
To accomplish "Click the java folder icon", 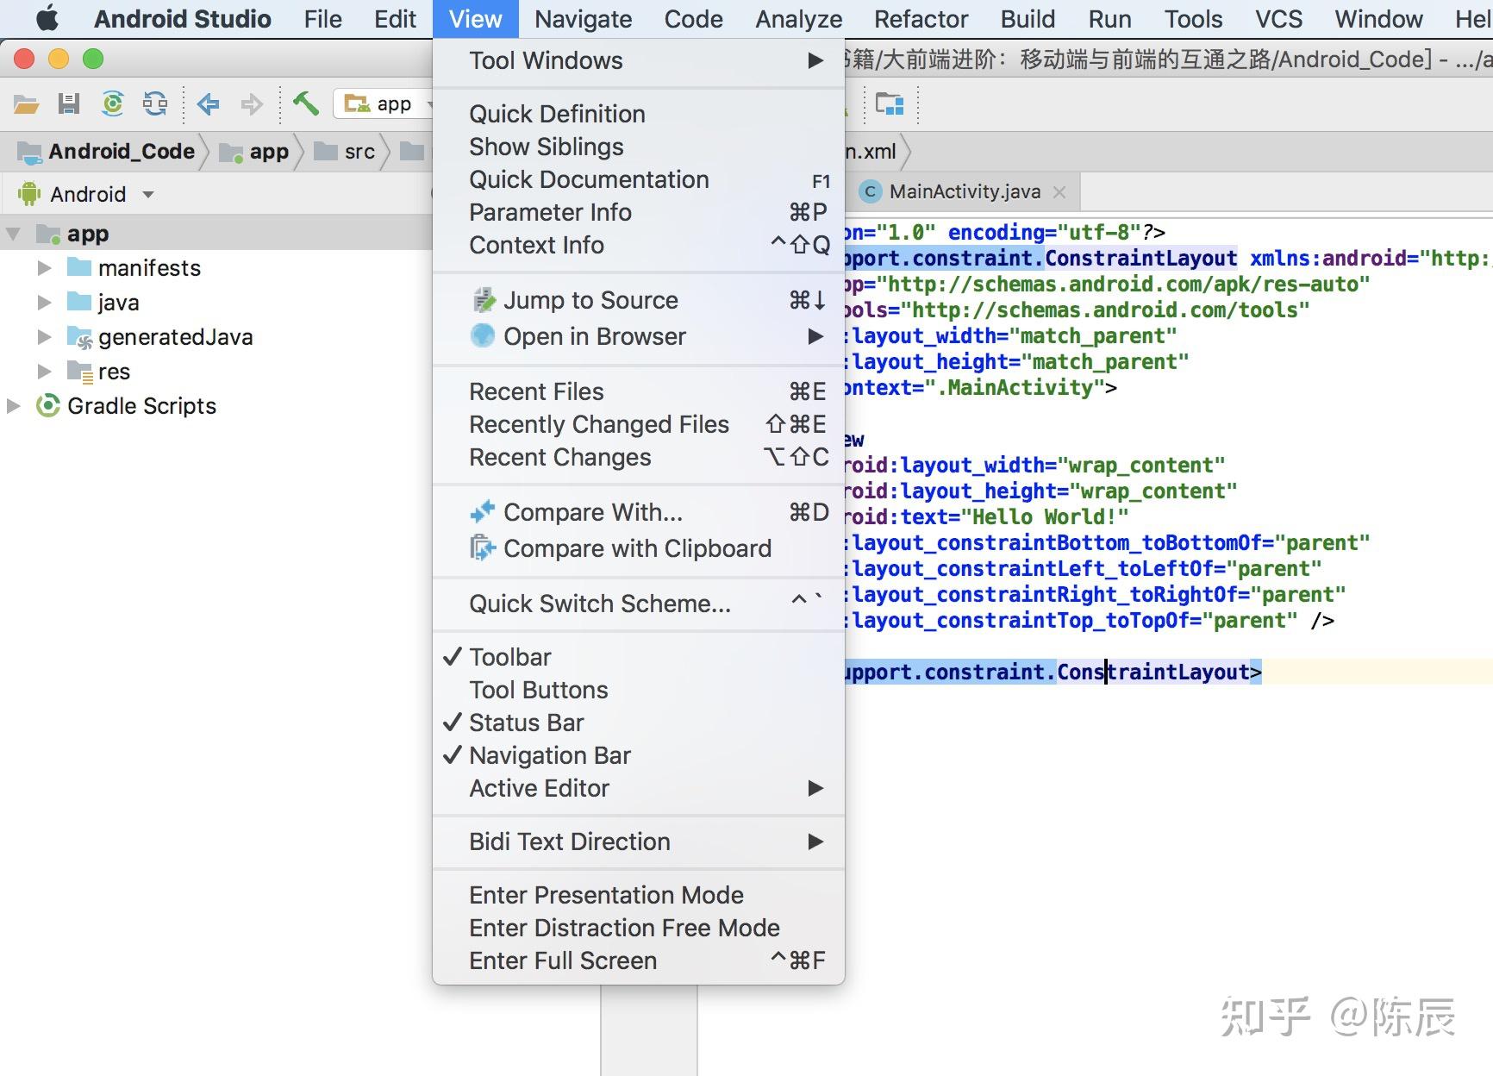I will point(79,302).
